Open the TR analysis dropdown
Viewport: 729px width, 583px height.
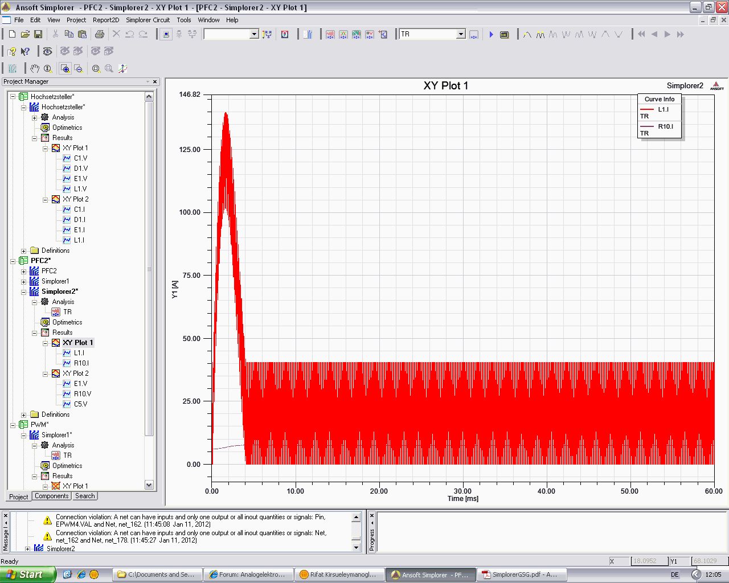(x=461, y=34)
